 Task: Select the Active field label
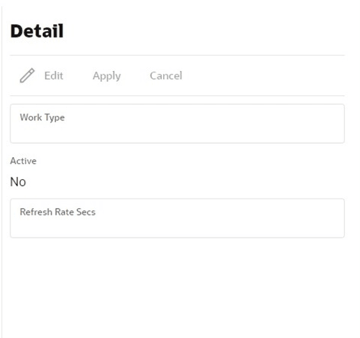[x=23, y=161]
